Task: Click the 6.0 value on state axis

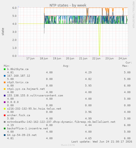Action: (15, 8)
